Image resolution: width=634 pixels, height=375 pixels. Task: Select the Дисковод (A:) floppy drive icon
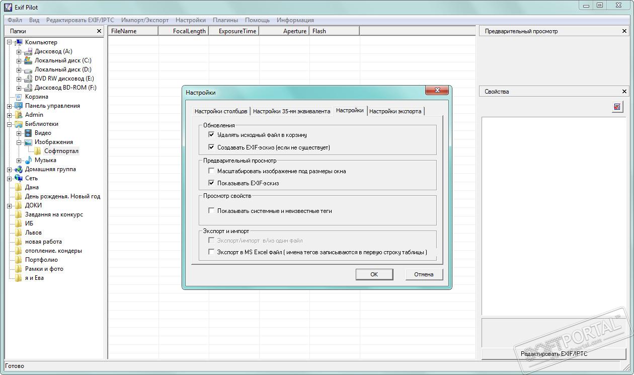point(28,51)
